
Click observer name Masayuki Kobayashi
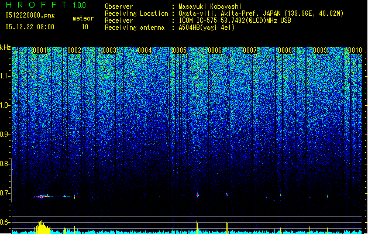tap(210, 6)
